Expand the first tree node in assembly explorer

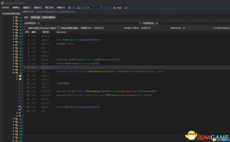click(x=13, y=18)
